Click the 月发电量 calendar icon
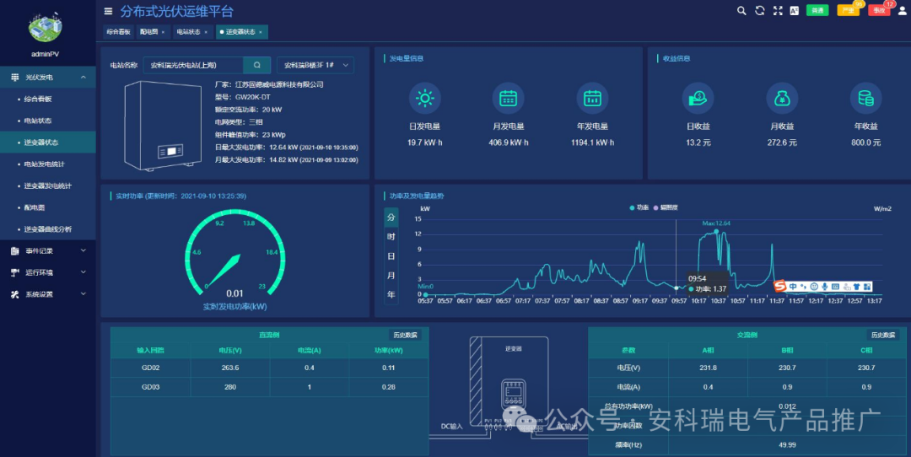911x457 pixels. point(509,98)
